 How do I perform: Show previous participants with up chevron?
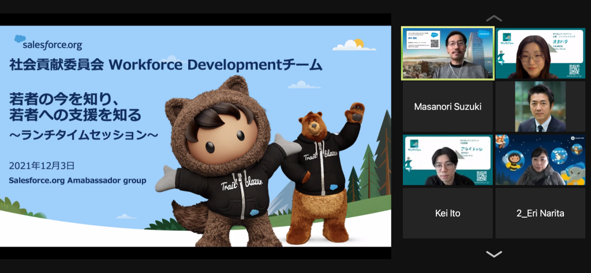pyautogui.click(x=494, y=18)
